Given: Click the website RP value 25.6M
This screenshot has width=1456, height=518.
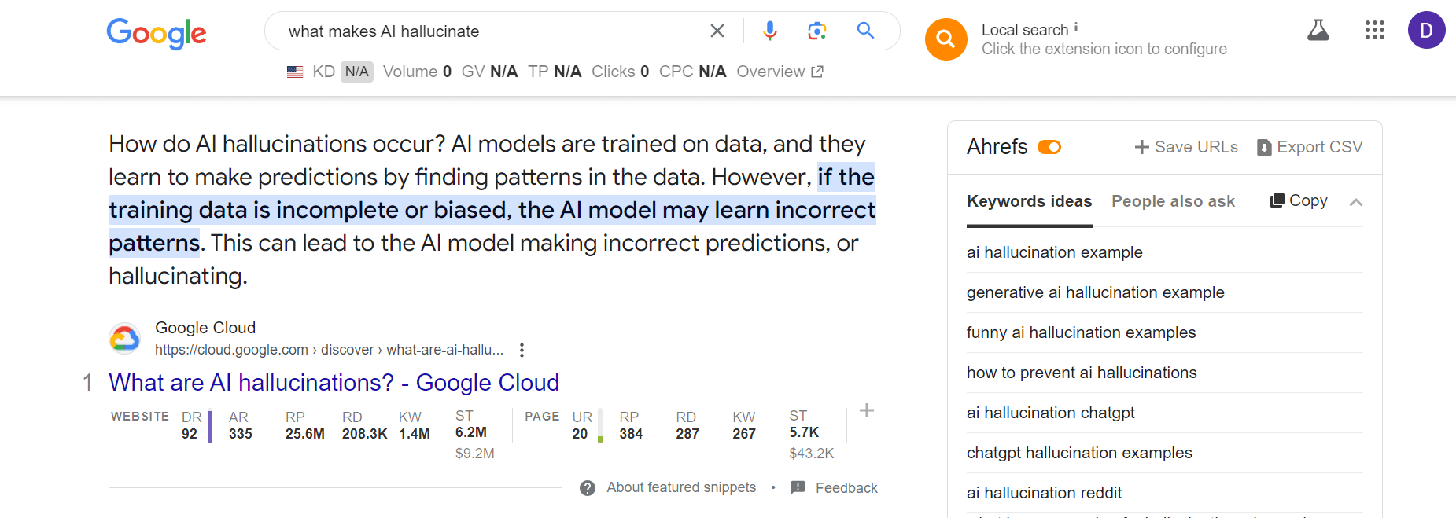Looking at the screenshot, I should 305,434.
